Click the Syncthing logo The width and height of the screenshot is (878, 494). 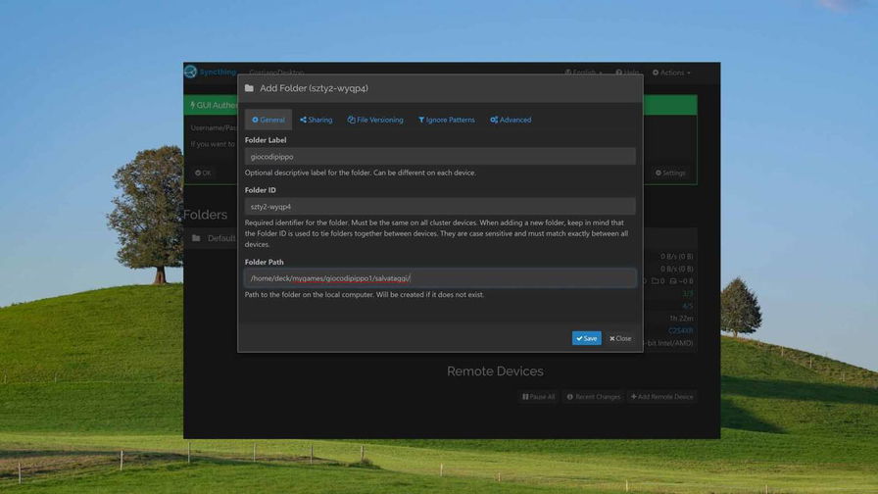point(210,73)
